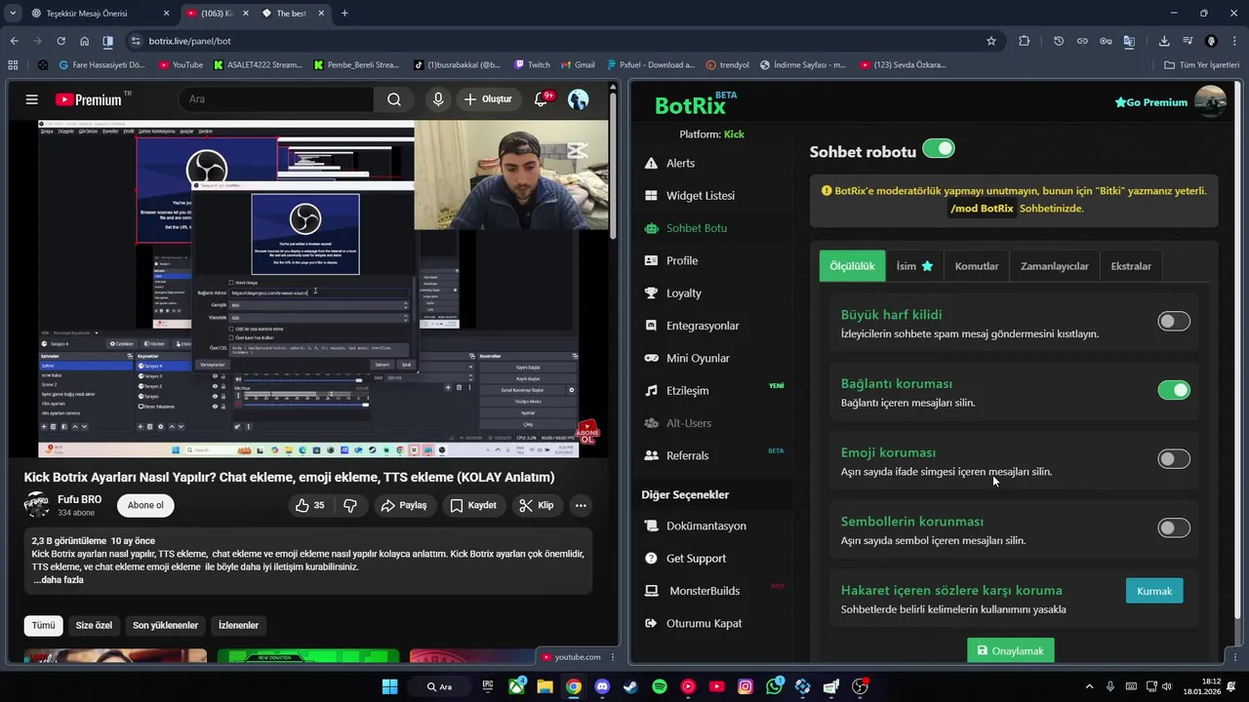Open the tab search dropdown arrow
Viewport: 1249px width, 702px height.
click(x=12, y=14)
